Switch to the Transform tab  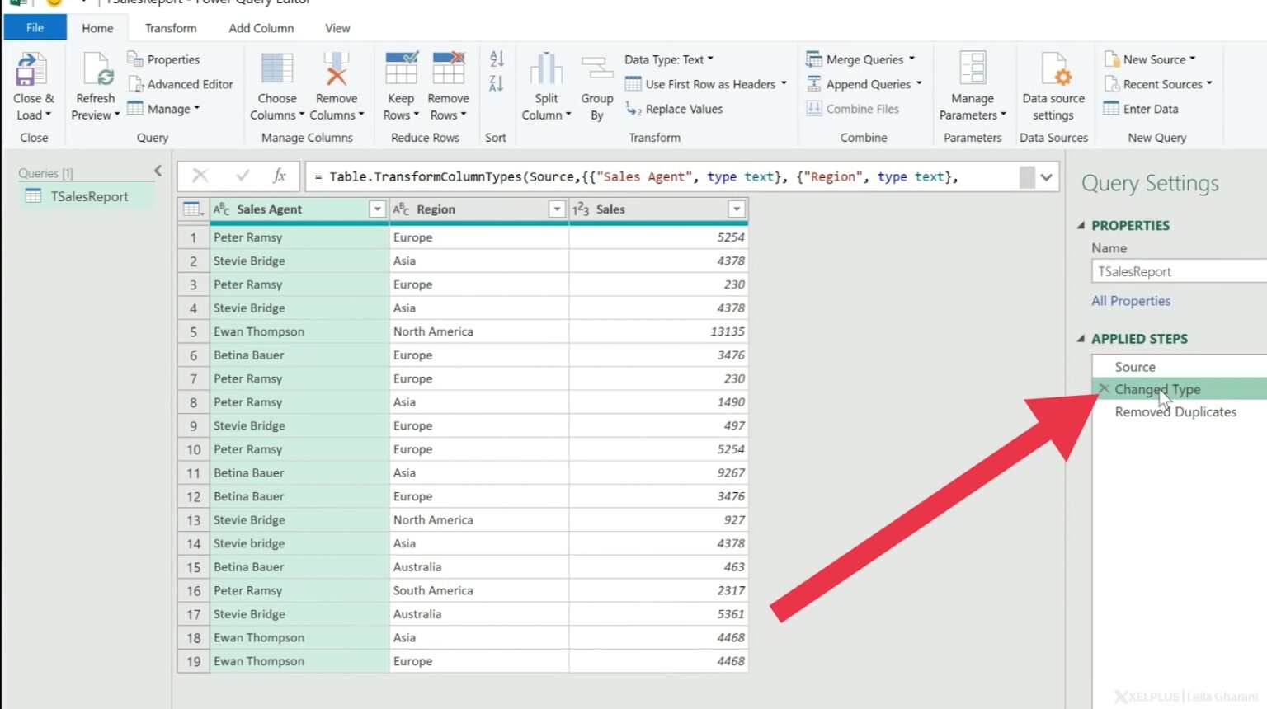pyautogui.click(x=171, y=28)
